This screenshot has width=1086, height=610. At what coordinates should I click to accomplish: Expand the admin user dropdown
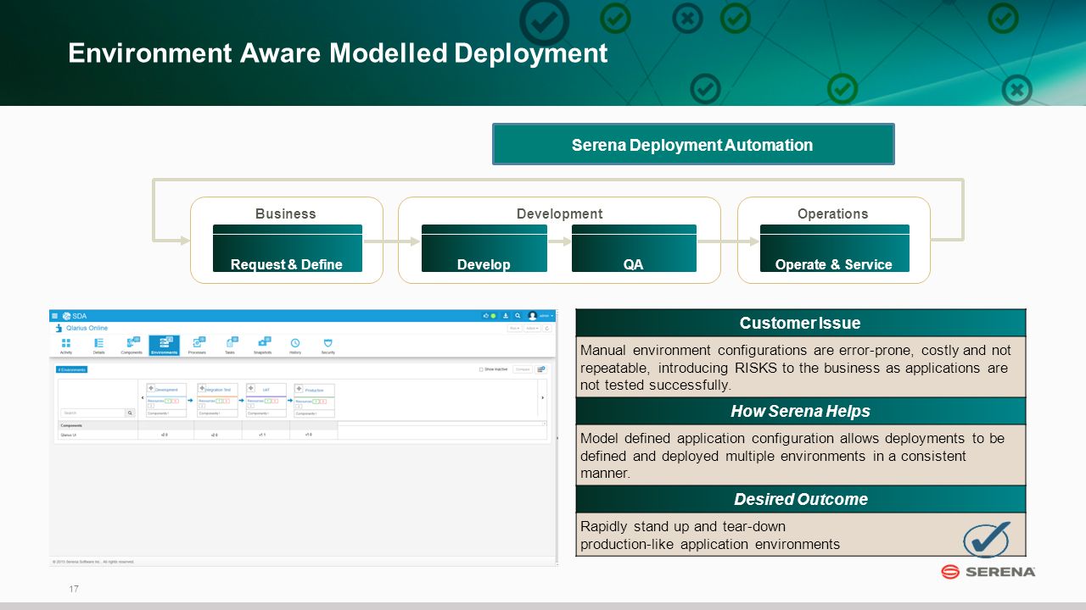540,315
